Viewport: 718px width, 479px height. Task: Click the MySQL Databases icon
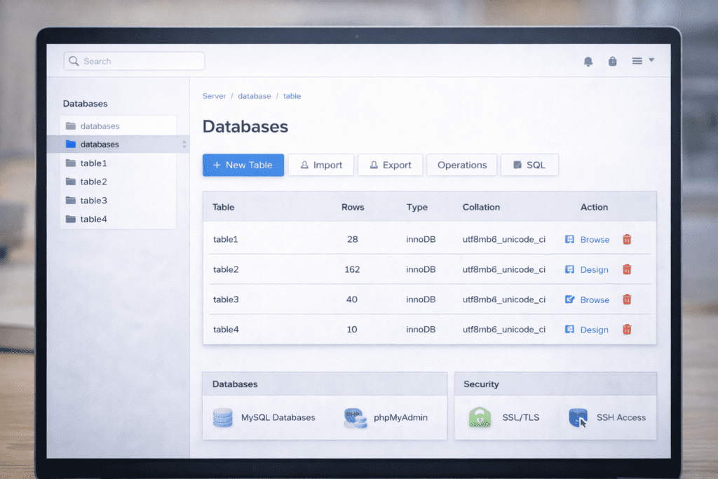(222, 417)
